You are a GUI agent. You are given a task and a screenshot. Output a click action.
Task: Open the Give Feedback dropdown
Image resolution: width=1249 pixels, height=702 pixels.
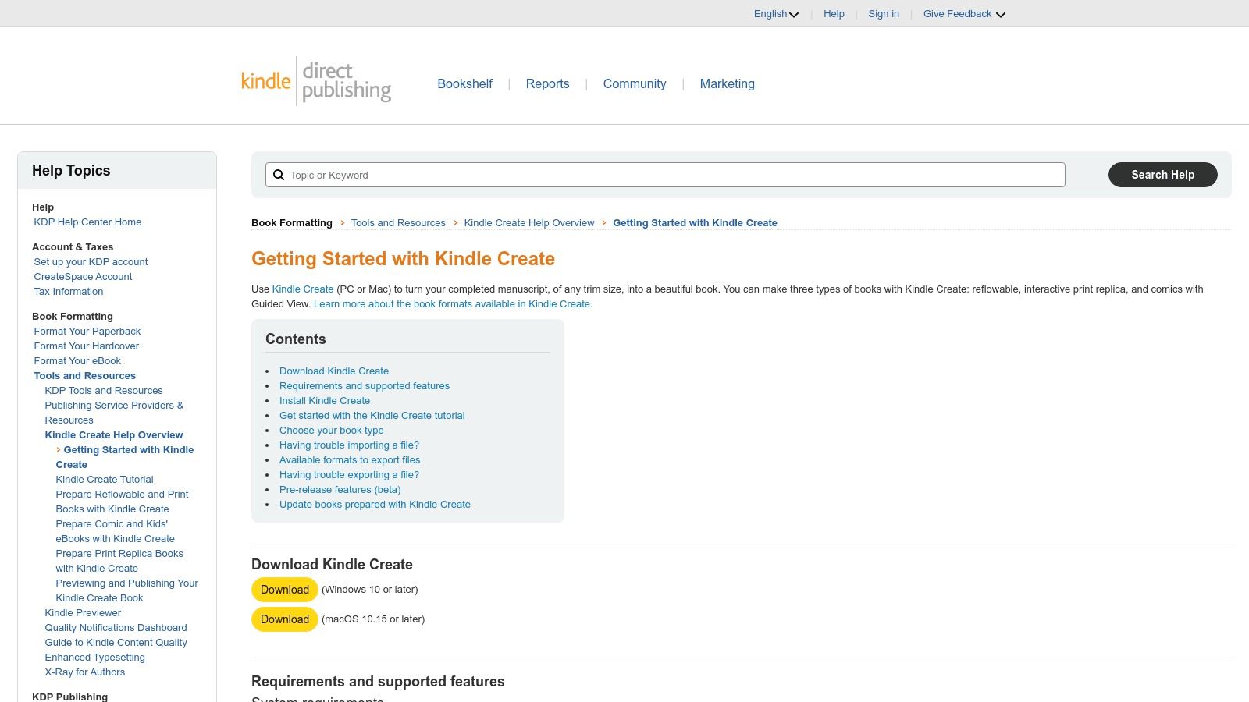(963, 13)
